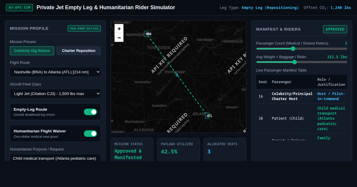Click the airplane icon on route
Image resolution: width=357 pixels, height=187 pixels.
(177, 75)
